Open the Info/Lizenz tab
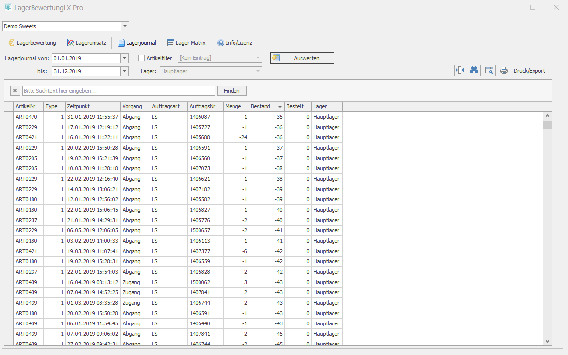The height and width of the screenshot is (355, 568). (x=234, y=43)
